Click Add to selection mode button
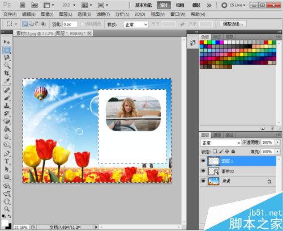Screen dimensions: 283x231 click(x=31, y=24)
